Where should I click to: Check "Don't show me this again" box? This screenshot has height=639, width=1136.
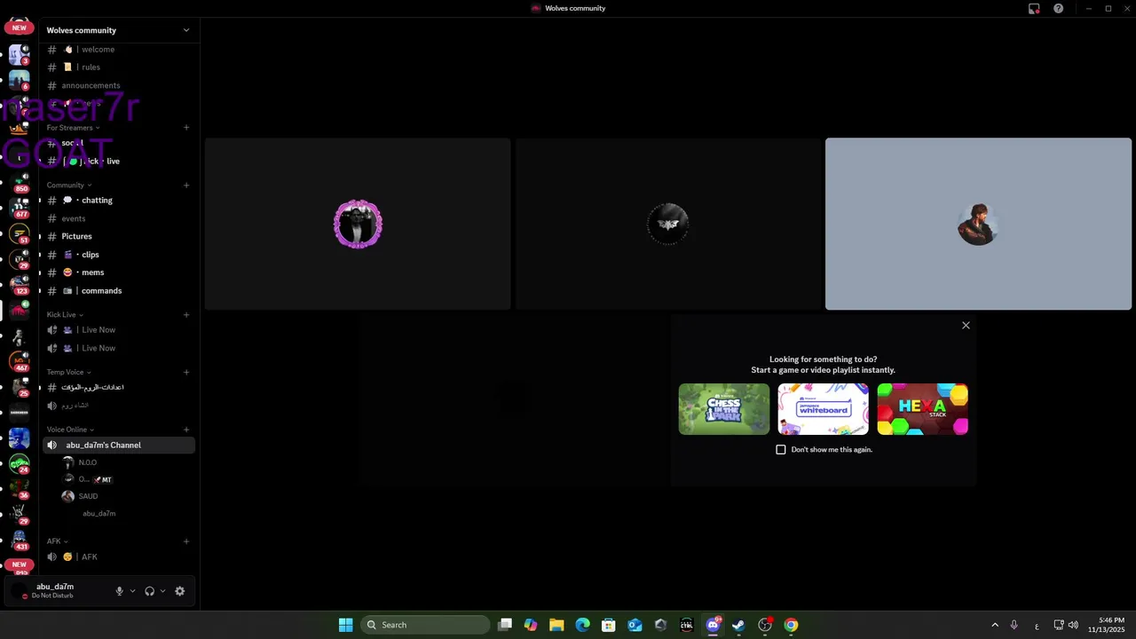(x=781, y=450)
